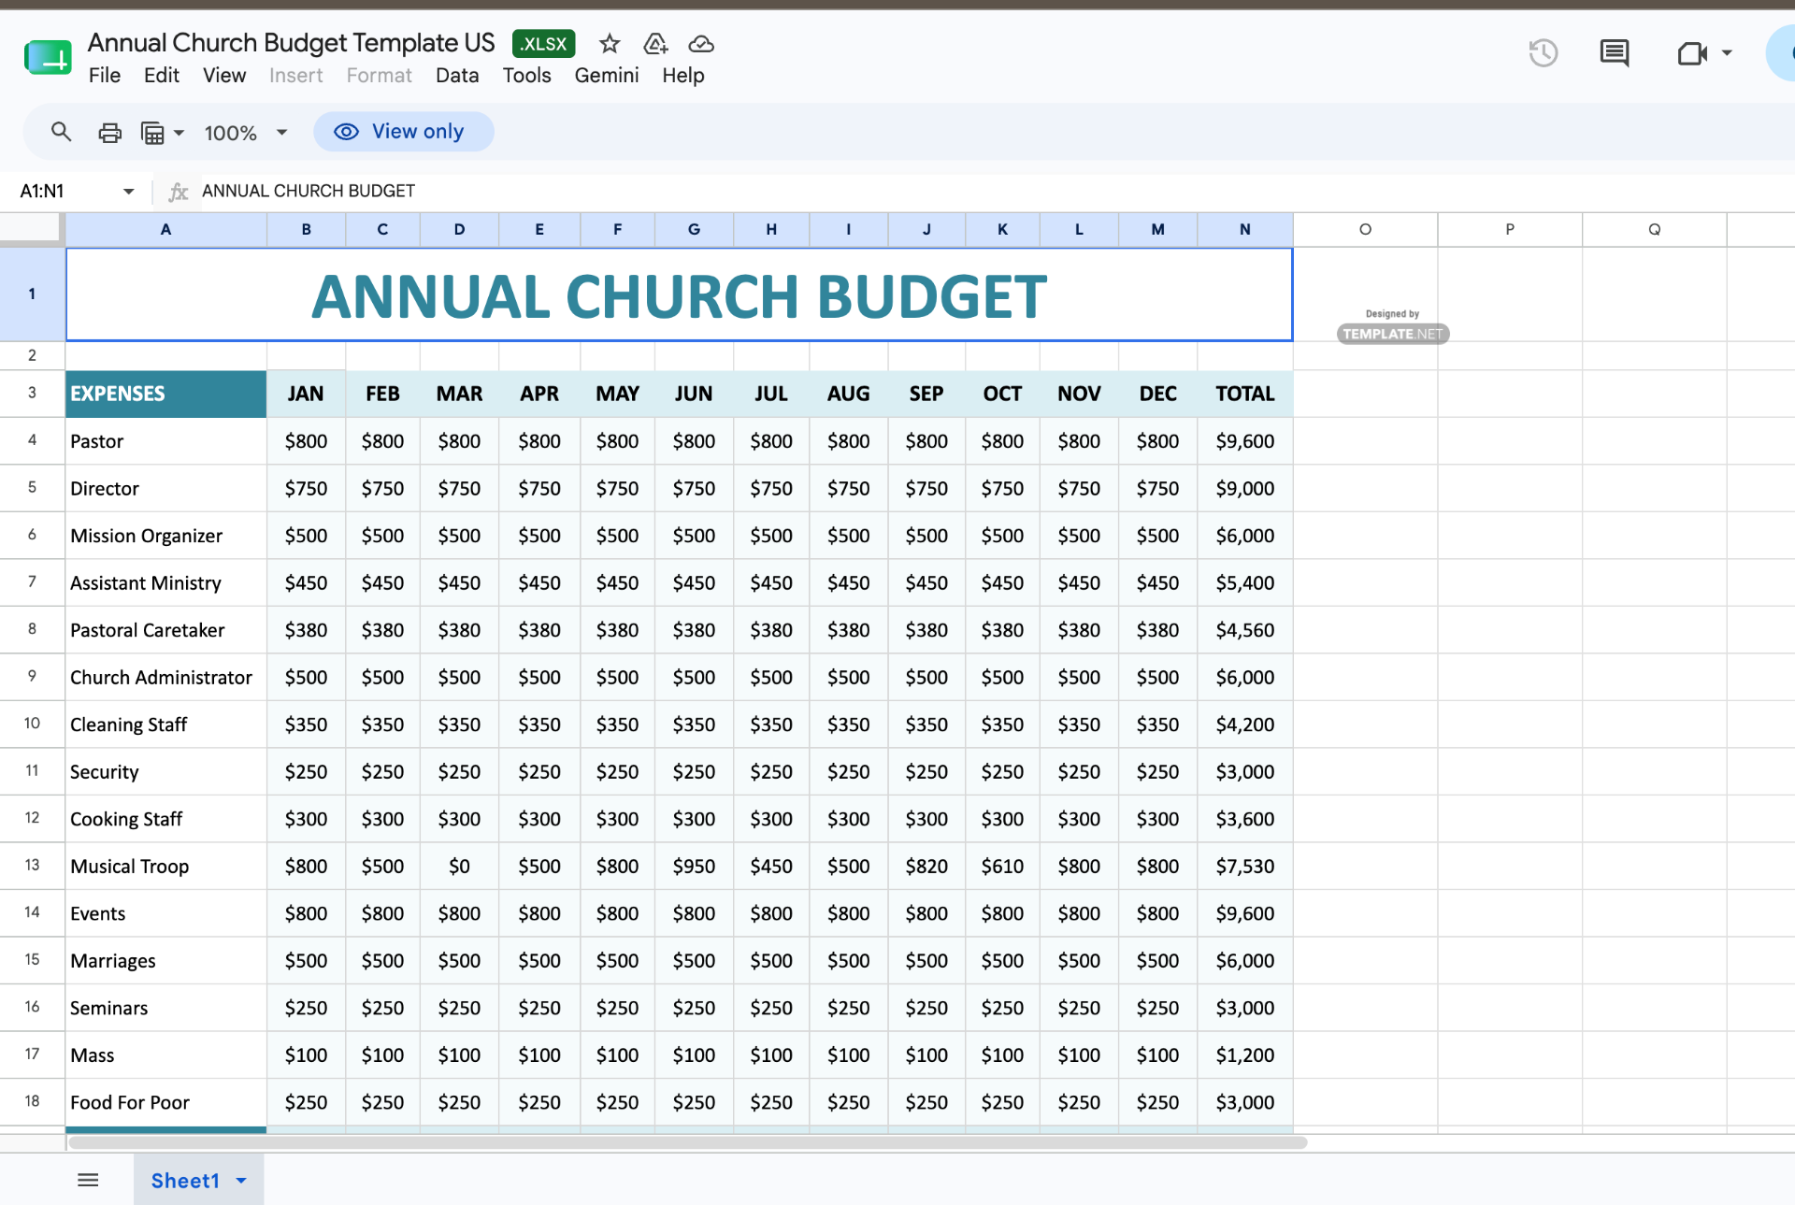Screen dimensions: 1795x1205
Task: Click the Mass total $1,200 cell
Action: (x=1244, y=1055)
